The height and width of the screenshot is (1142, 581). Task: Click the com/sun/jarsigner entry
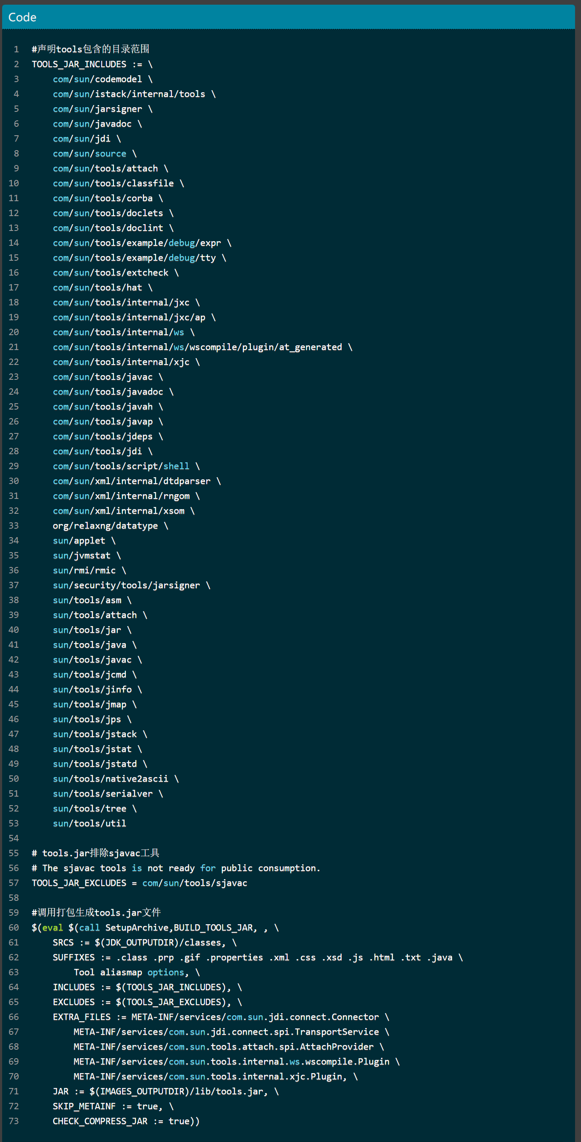(x=103, y=109)
